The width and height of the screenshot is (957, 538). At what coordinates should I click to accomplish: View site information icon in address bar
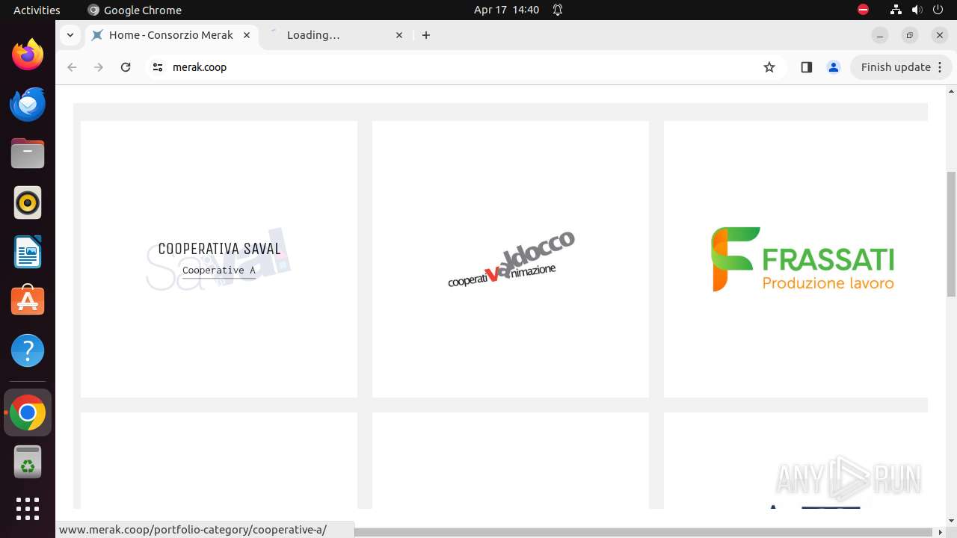click(x=157, y=67)
